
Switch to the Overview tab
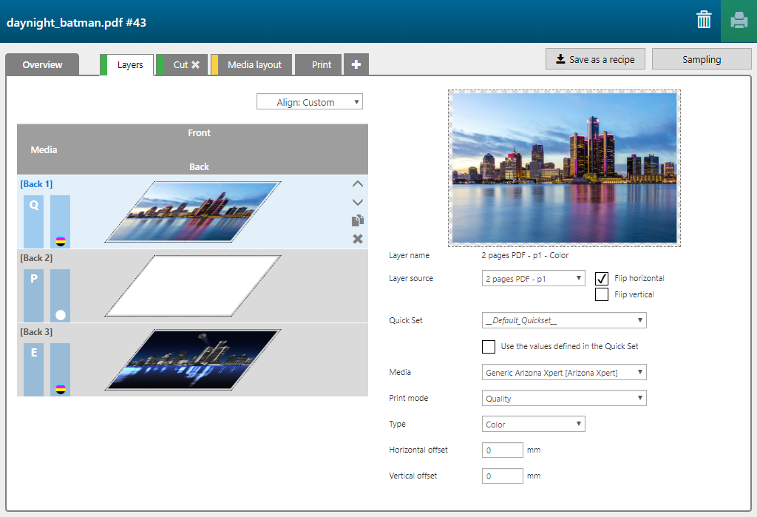point(42,65)
